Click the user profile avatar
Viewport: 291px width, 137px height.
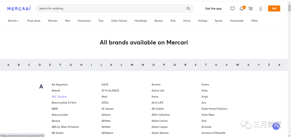(x=261, y=9)
